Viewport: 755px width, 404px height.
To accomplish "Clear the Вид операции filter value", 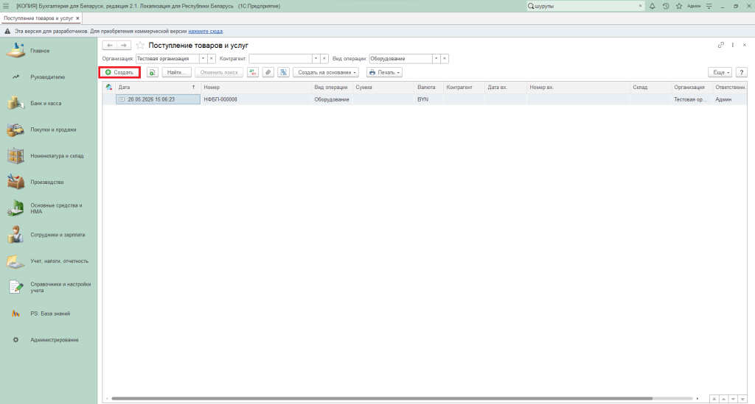I will (x=445, y=59).
